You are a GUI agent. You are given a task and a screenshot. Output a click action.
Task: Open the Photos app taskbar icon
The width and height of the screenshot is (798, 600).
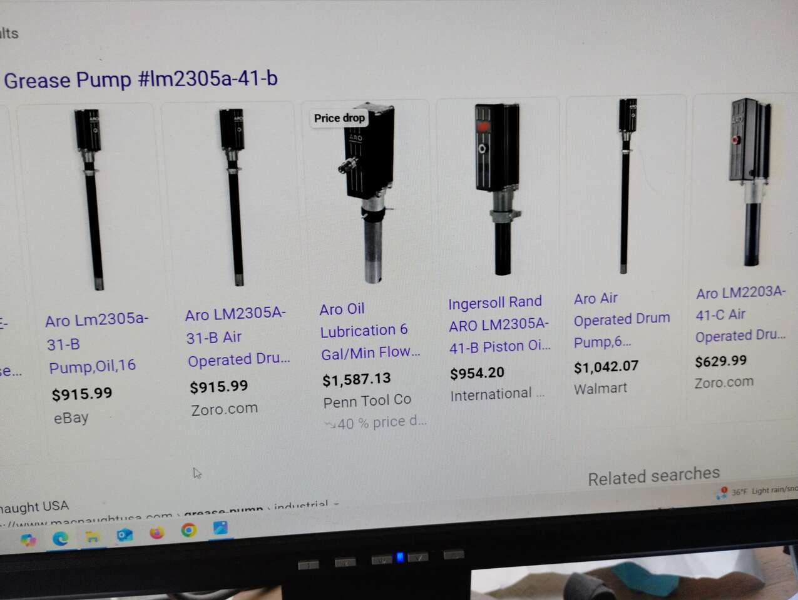point(220,528)
